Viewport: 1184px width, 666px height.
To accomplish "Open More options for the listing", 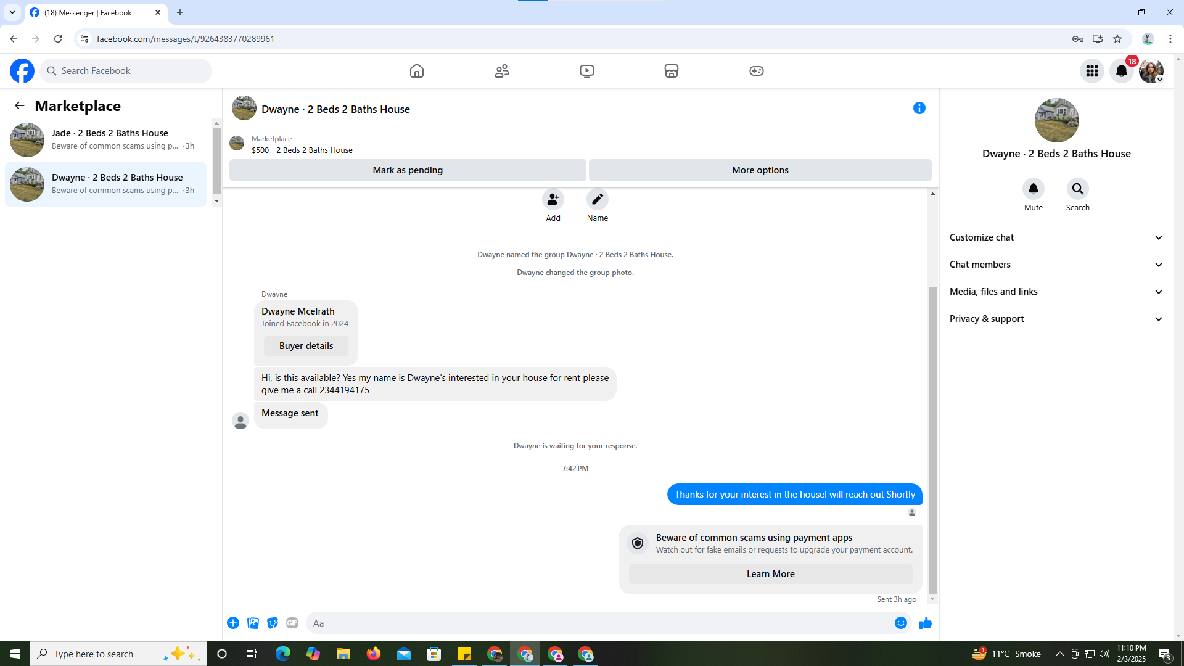I will [760, 170].
